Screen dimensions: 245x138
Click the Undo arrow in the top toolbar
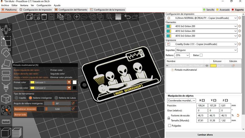[127, 17]
